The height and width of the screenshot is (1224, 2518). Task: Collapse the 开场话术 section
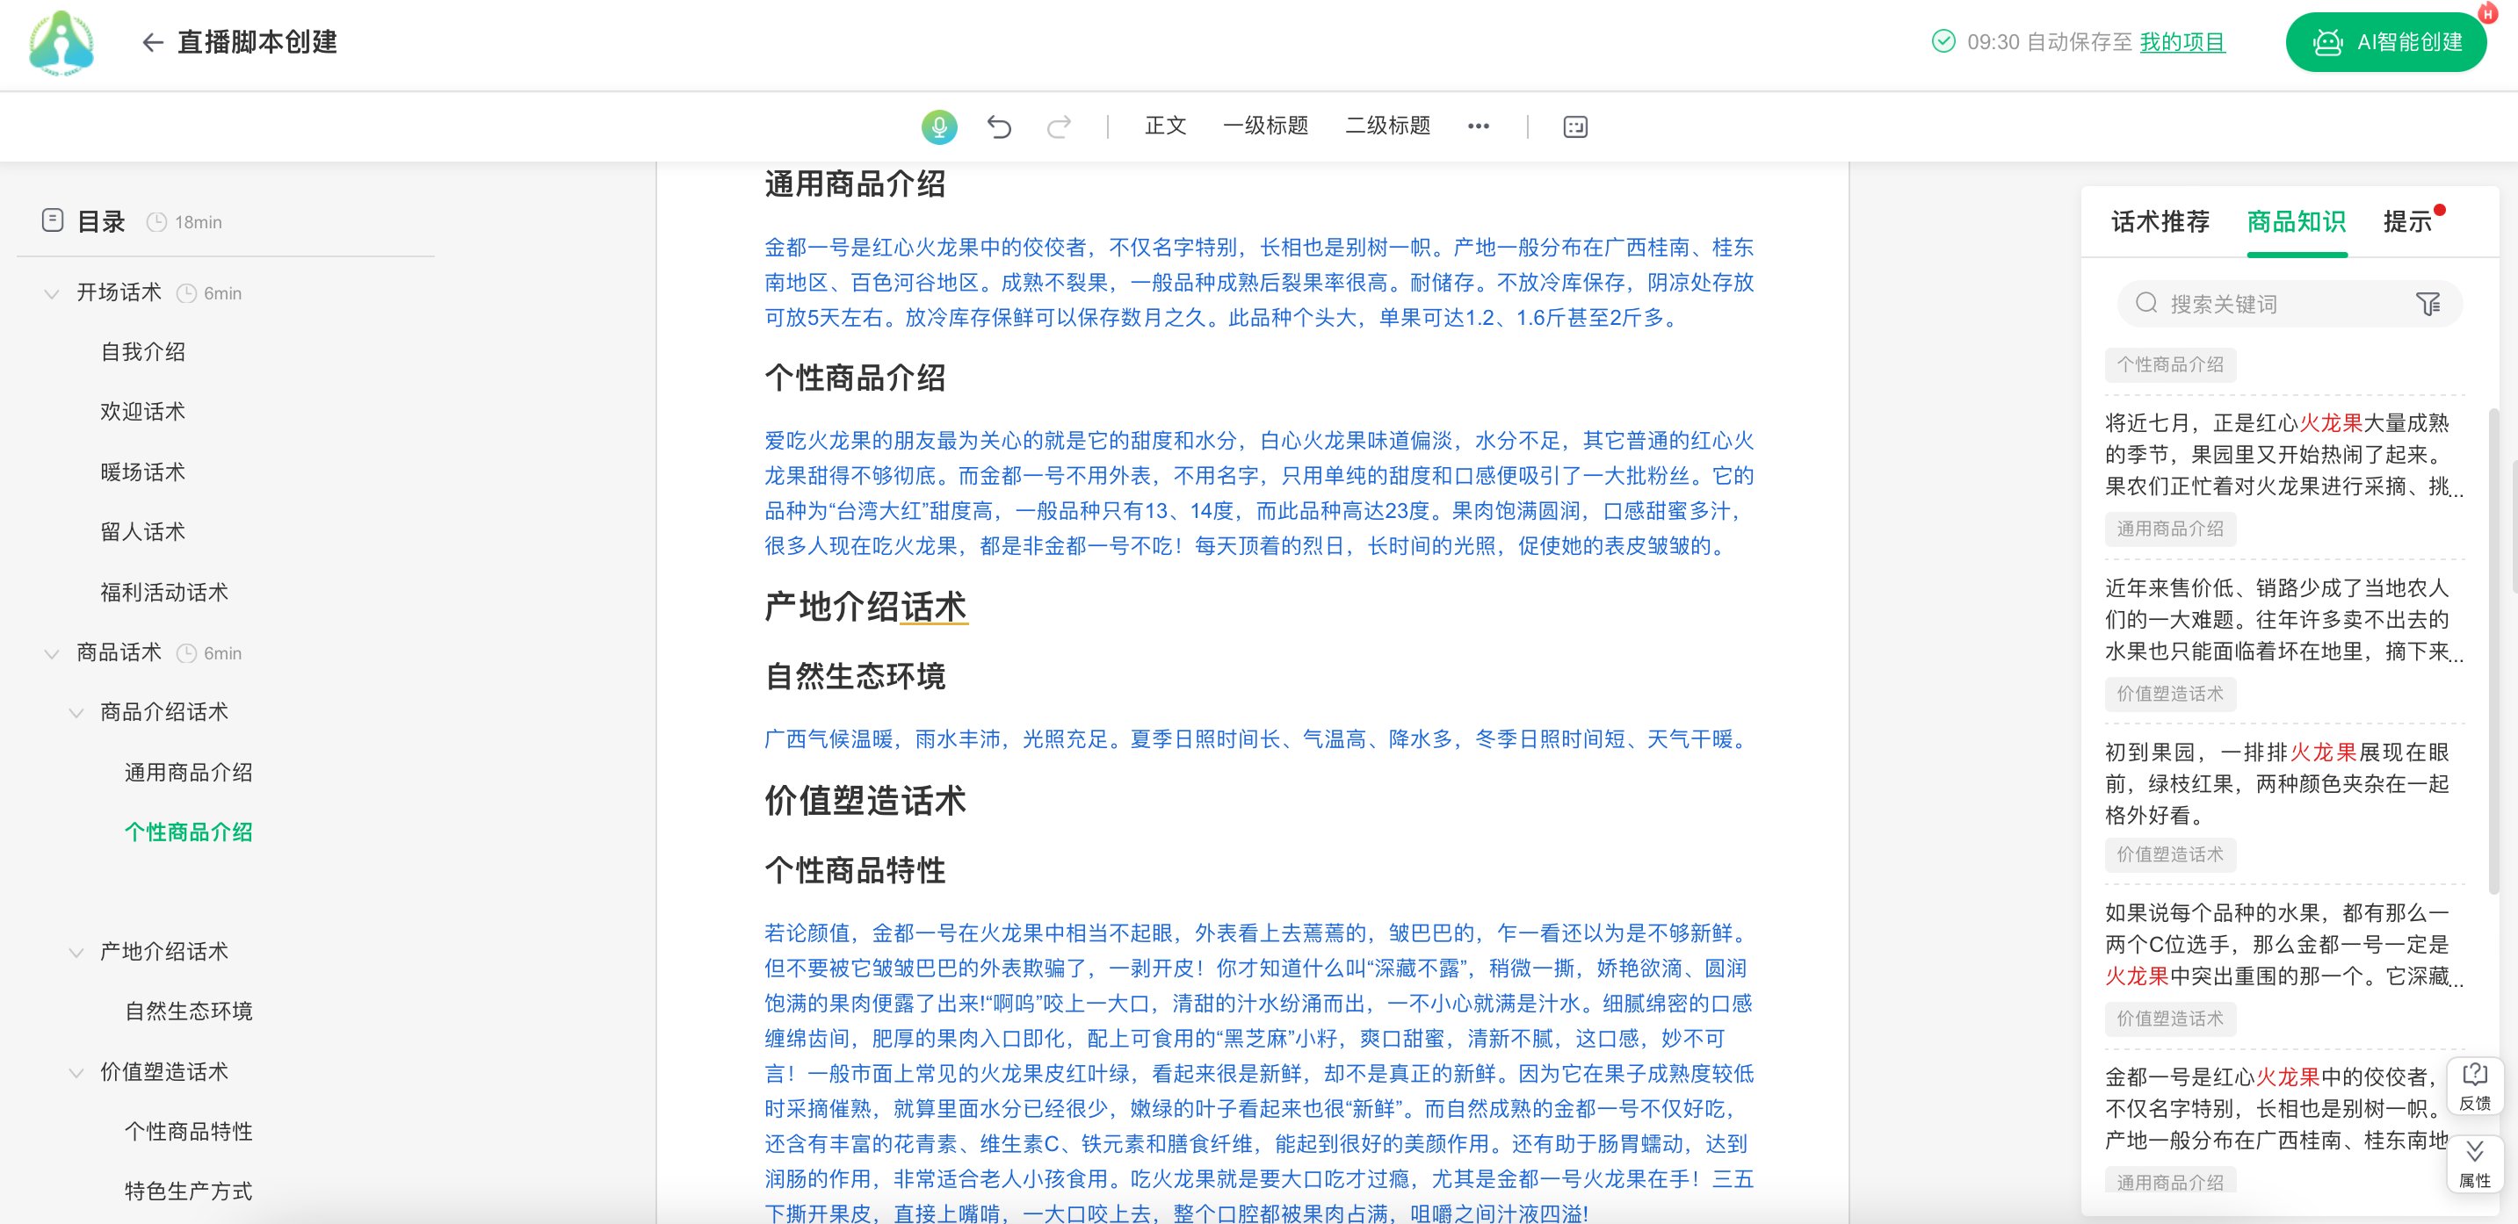[52, 293]
